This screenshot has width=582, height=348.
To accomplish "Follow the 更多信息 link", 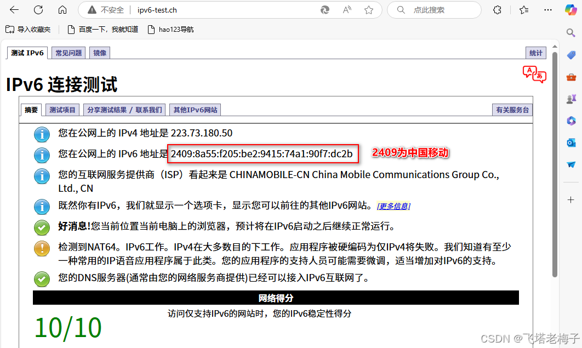I will pos(393,206).
